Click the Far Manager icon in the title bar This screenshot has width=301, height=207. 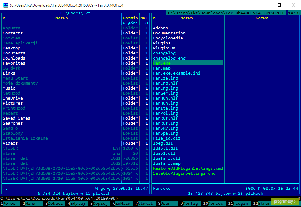tap(6, 5)
